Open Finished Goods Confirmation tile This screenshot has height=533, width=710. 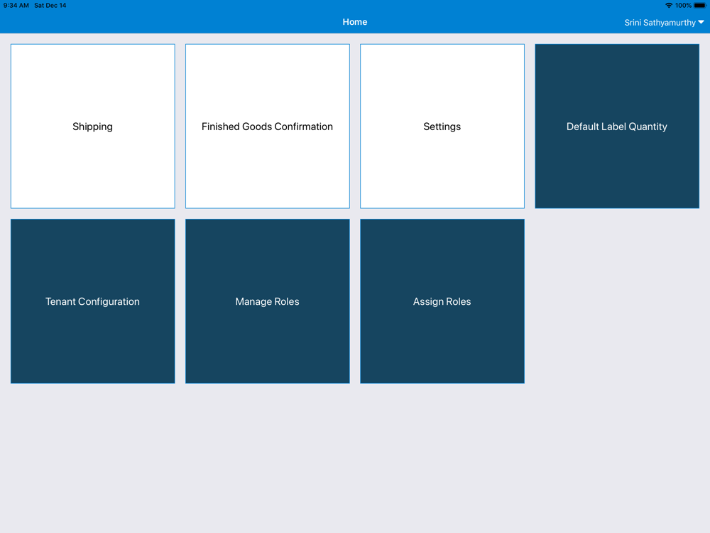point(268,126)
